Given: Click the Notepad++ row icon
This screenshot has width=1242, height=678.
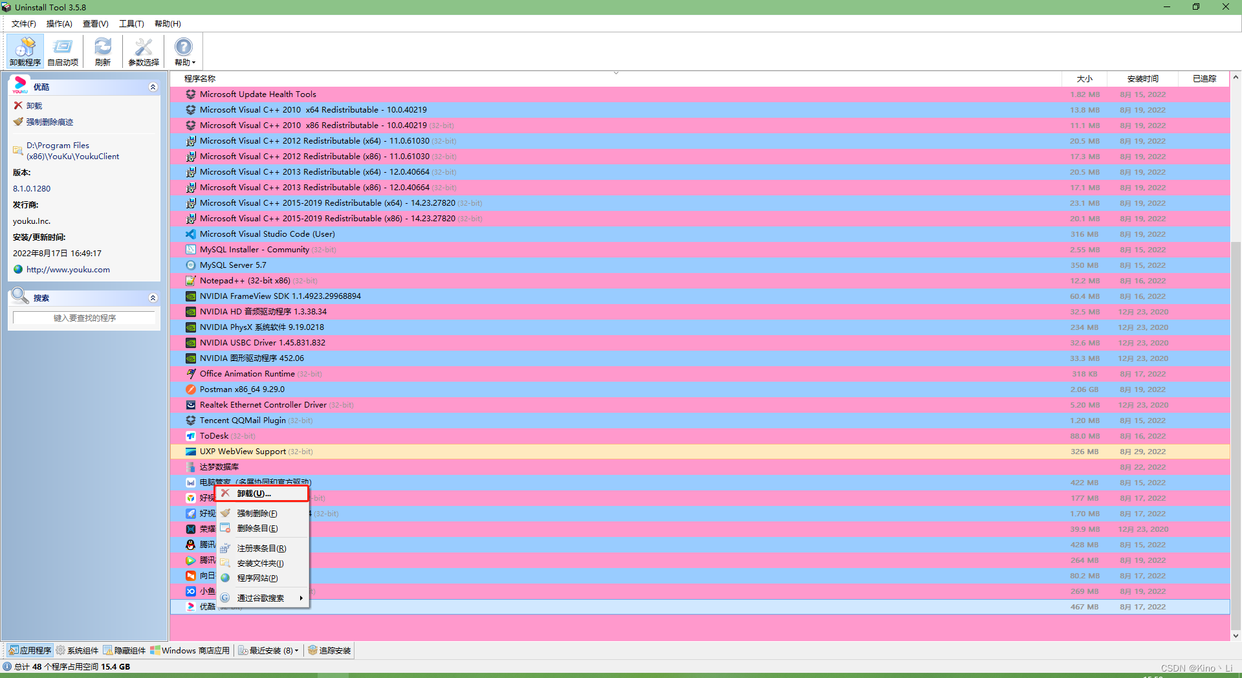Looking at the screenshot, I should click(191, 281).
